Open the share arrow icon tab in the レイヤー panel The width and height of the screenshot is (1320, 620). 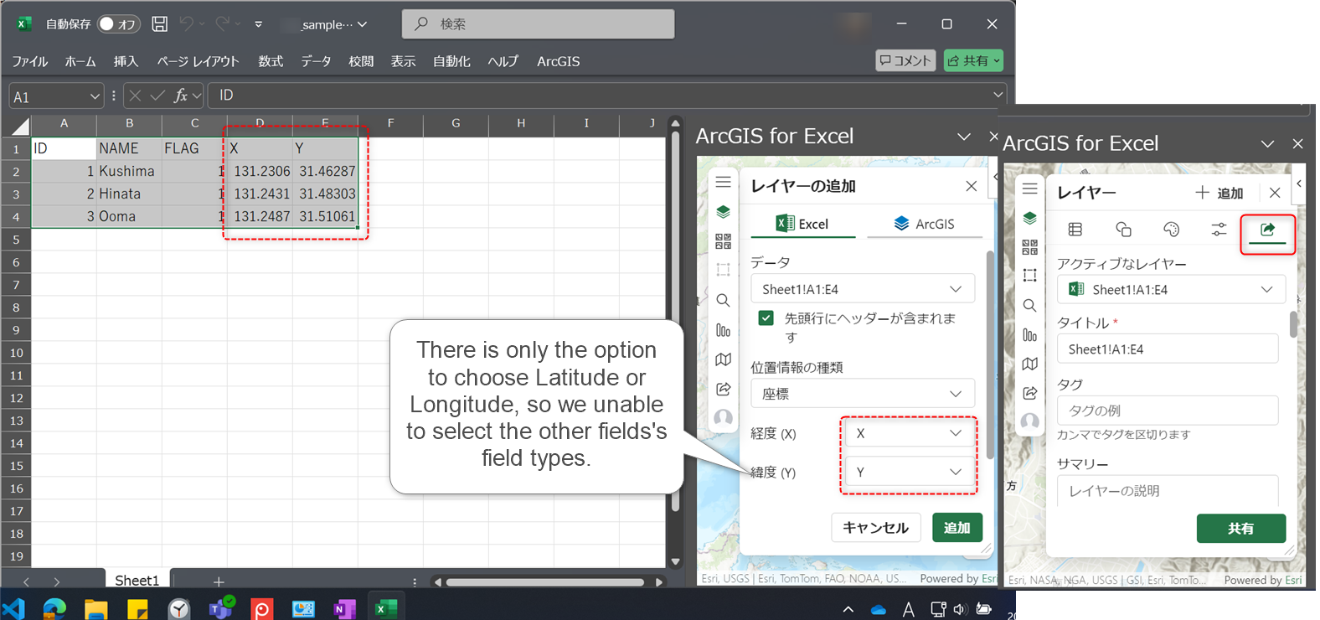coord(1267,230)
